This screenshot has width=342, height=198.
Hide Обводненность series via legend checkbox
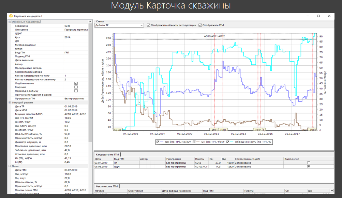[228, 142]
